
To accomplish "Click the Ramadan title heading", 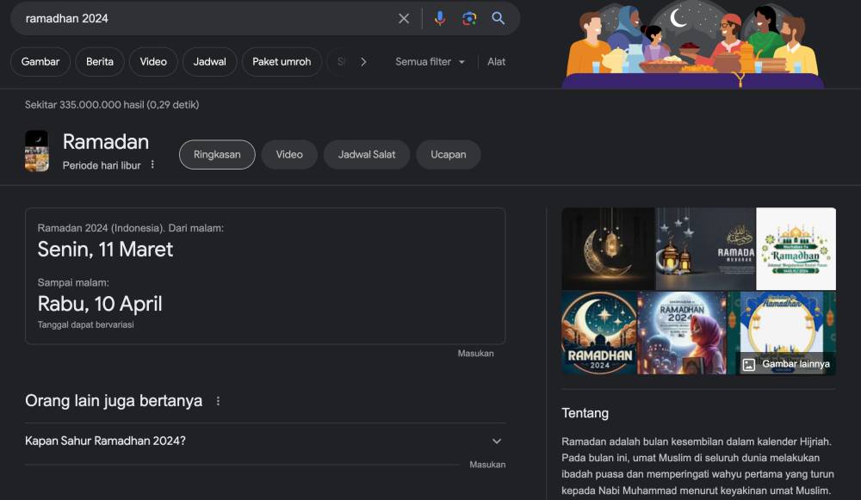I will (105, 142).
